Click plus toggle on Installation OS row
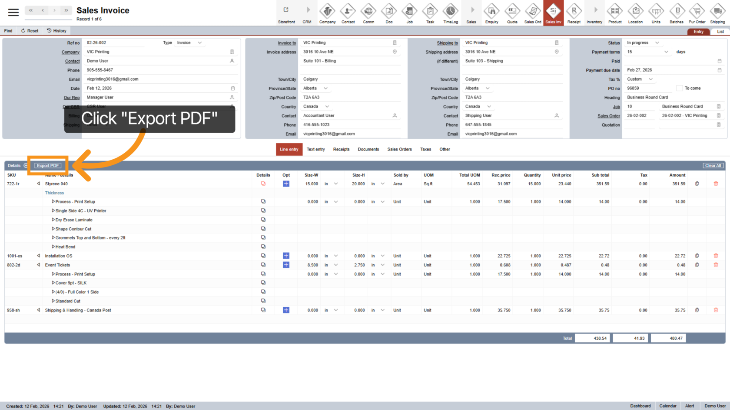Image resolution: width=730 pixels, height=410 pixels. click(x=286, y=256)
